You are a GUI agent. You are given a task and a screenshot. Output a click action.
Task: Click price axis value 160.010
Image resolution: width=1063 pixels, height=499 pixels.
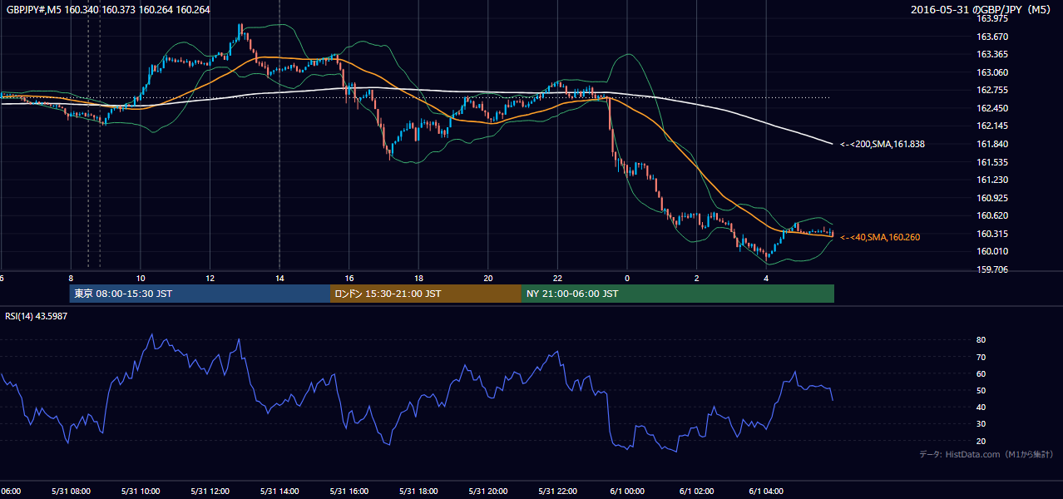click(x=991, y=252)
